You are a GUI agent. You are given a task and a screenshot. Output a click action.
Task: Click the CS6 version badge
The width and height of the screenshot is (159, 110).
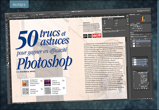(x=90, y=36)
